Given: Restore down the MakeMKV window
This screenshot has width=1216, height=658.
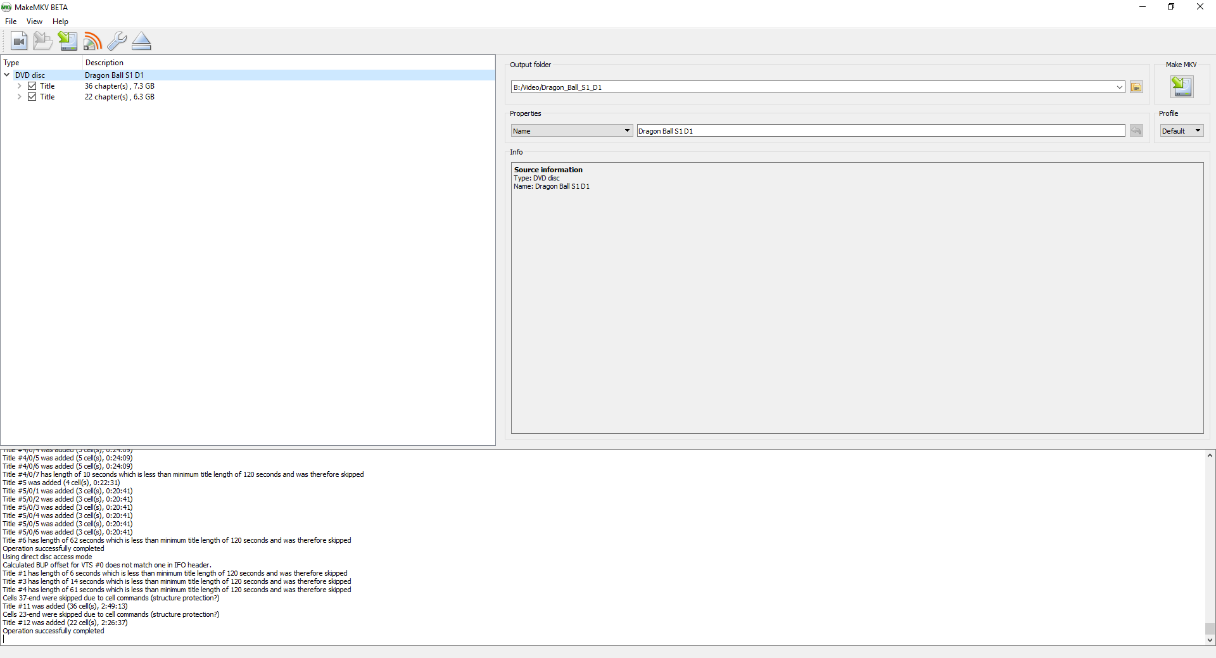Looking at the screenshot, I should point(1171,7).
